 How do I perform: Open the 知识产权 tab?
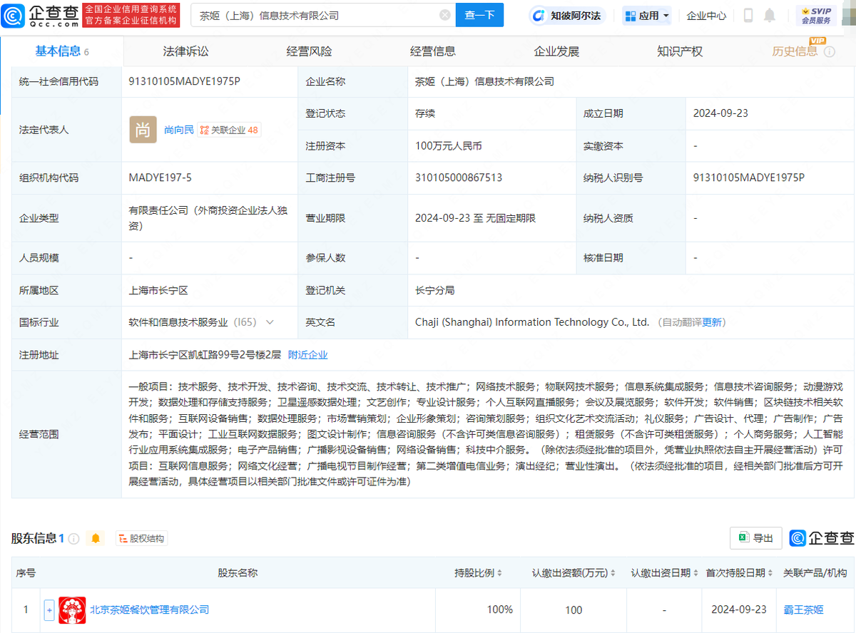click(679, 51)
